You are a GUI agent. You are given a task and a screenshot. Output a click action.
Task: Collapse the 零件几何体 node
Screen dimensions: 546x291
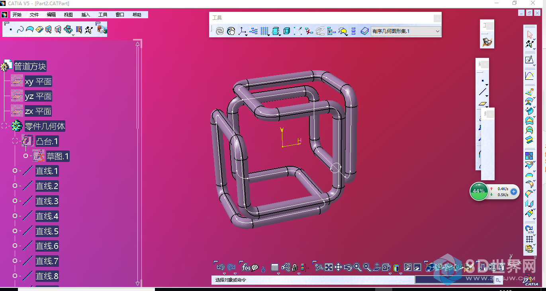tap(5, 126)
